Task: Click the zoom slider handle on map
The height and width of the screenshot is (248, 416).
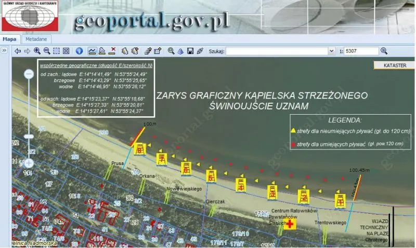Action: [x=29, y=136]
